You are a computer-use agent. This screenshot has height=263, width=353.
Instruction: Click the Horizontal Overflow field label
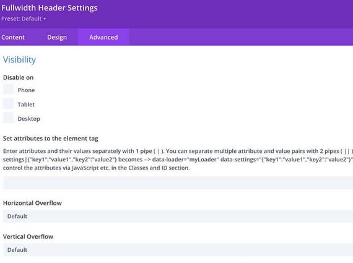click(x=32, y=203)
